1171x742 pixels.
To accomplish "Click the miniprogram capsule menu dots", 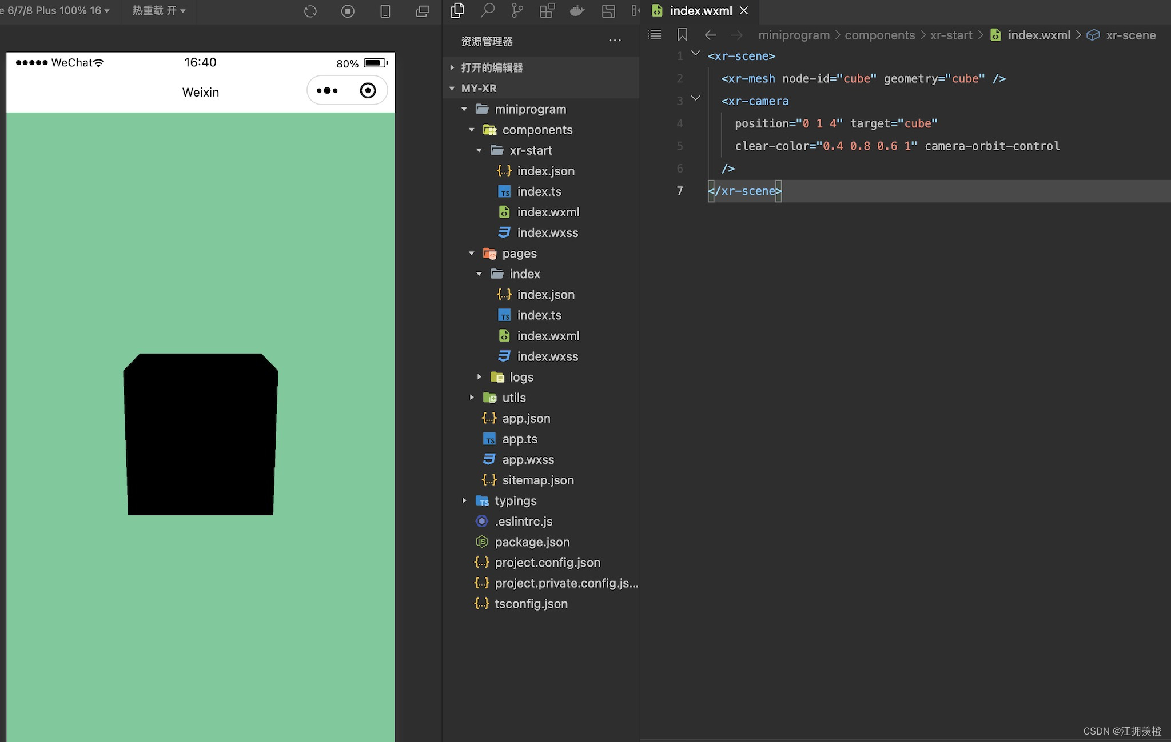I will (x=327, y=90).
